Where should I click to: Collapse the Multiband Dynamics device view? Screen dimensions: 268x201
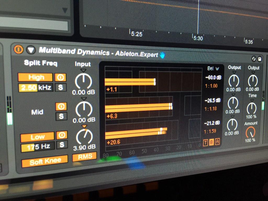[31, 50]
